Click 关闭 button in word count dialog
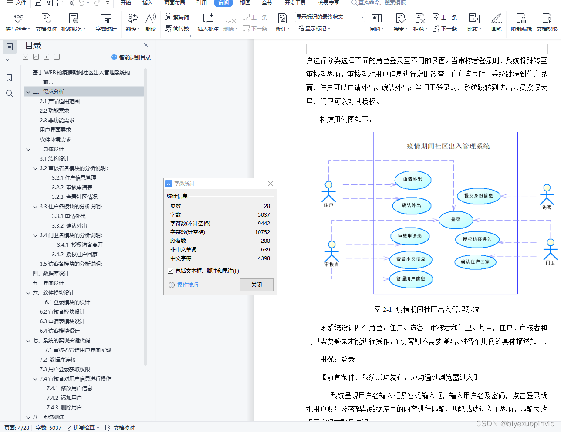The image size is (561, 432). pyautogui.click(x=257, y=285)
